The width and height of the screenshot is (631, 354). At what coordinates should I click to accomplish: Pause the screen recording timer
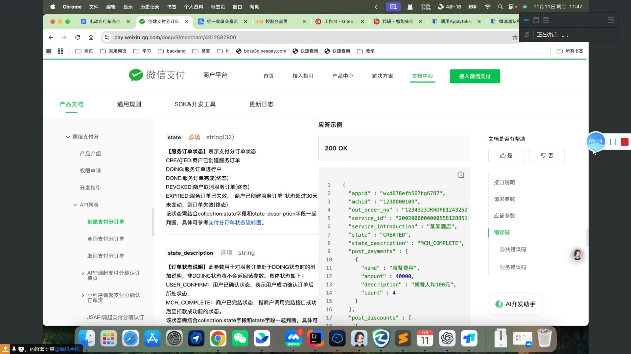coord(613,142)
